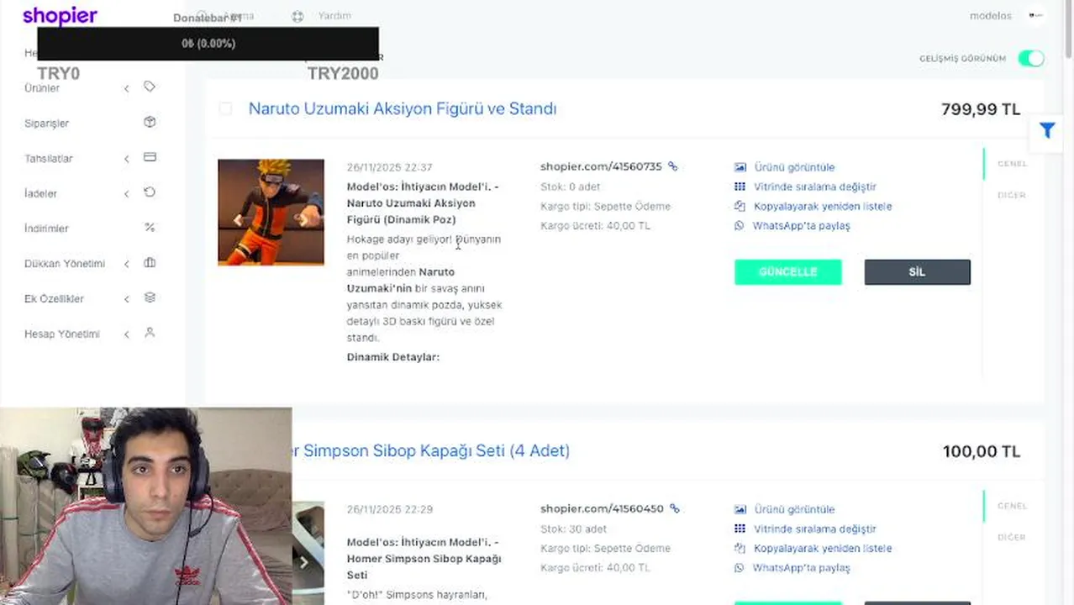
Task: Click the Ürünler tag icon in sidebar
Action: (x=150, y=87)
